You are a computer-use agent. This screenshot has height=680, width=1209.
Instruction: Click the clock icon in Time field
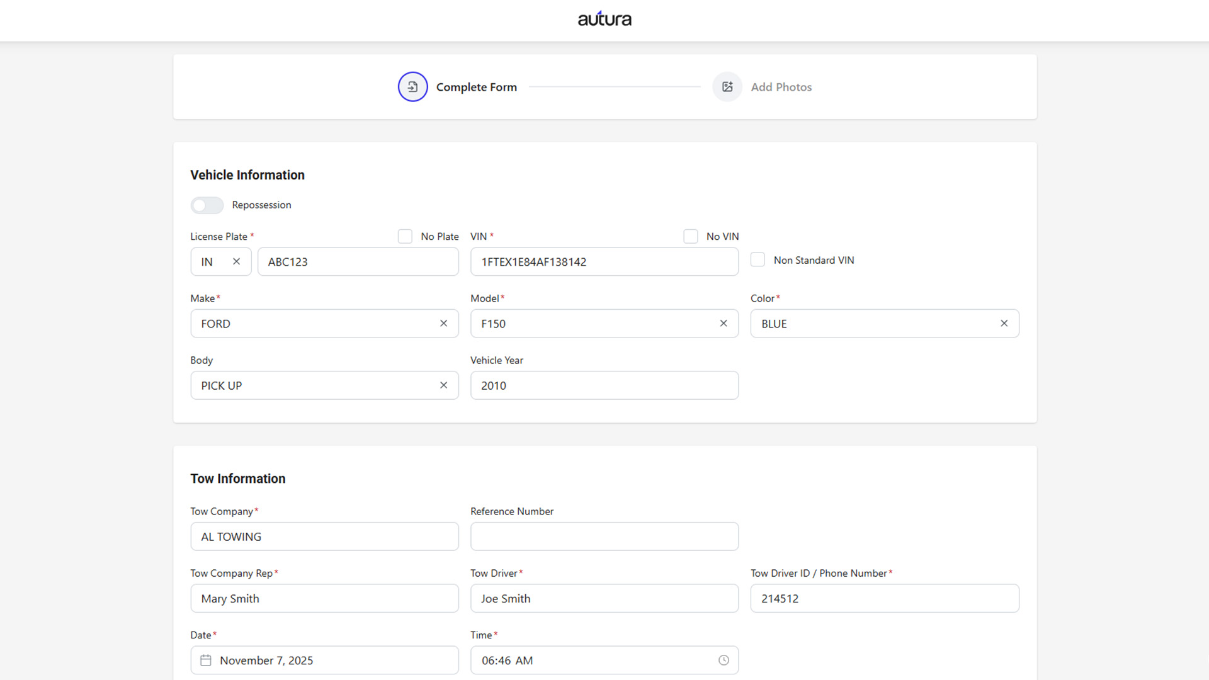[724, 660]
